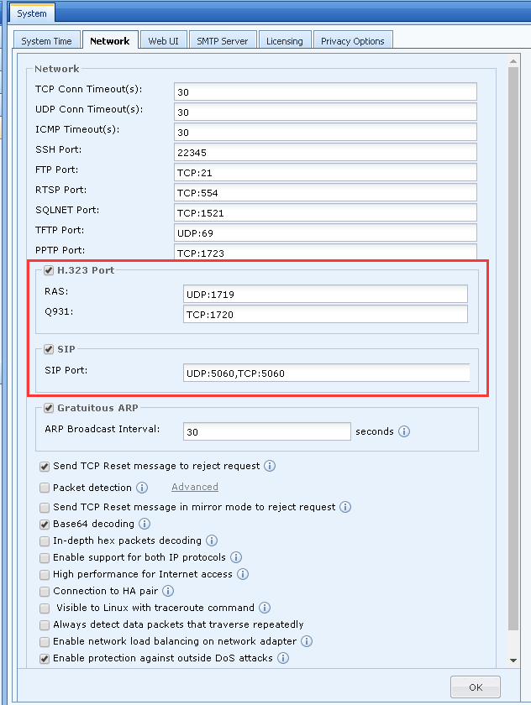Open the Web UI tab
The height and width of the screenshot is (705, 531).
tap(163, 41)
